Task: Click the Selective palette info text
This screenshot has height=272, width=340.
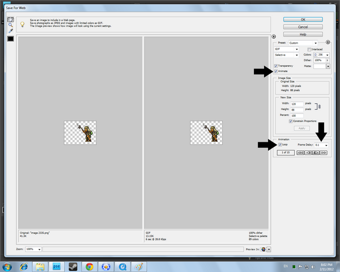Action: pos(258,236)
